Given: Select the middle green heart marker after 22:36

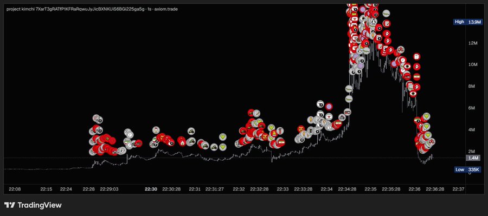Looking at the screenshot, I should [x=426, y=126].
